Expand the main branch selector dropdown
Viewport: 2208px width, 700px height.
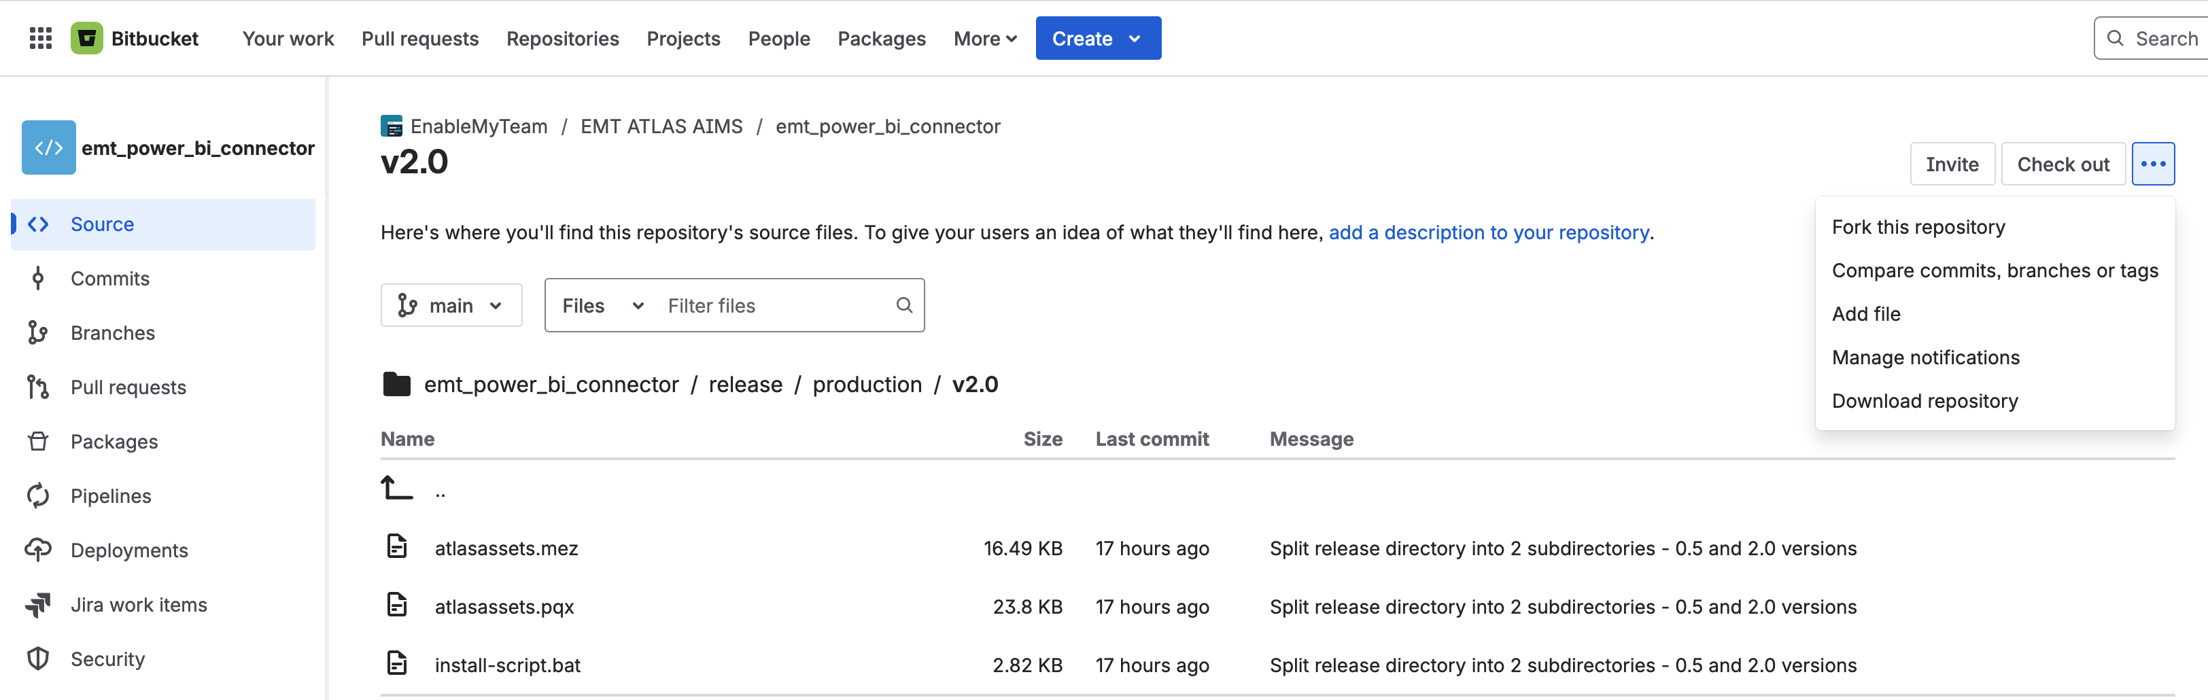click(x=451, y=306)
